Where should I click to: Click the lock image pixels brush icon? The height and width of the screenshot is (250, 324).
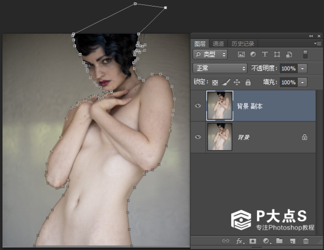coord(226,82)
